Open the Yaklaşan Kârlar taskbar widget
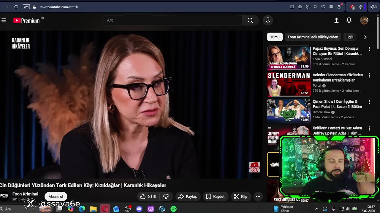This screenshot has width=380, height=213. tap(284, 209)
